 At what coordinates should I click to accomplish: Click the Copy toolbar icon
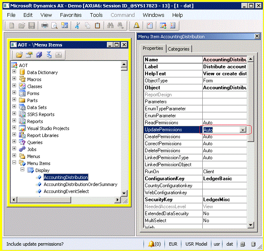point(87,26)
